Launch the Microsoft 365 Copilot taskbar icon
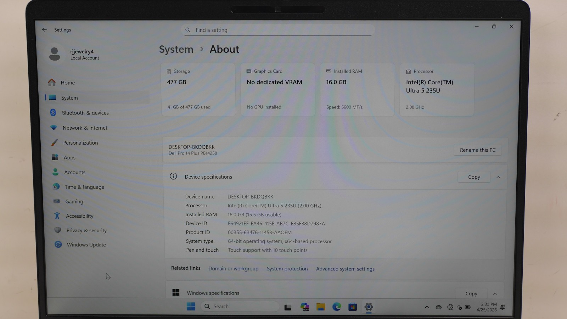Screen dimensions: 567x319 pyautogui.click(x=305, y=307)
